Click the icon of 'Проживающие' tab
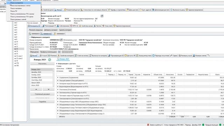 tap(109, 56)
